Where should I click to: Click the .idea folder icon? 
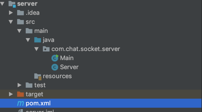21,13
